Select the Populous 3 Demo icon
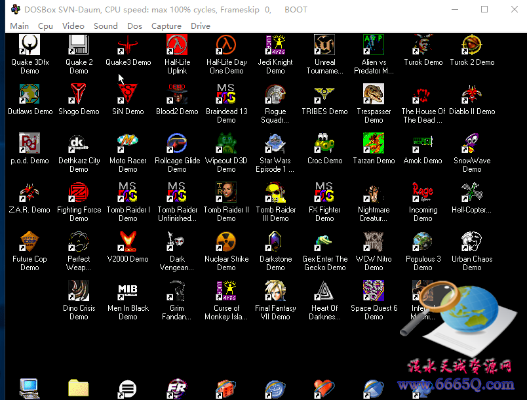This screenshot has width=527, height=400. tap(423, 241)
